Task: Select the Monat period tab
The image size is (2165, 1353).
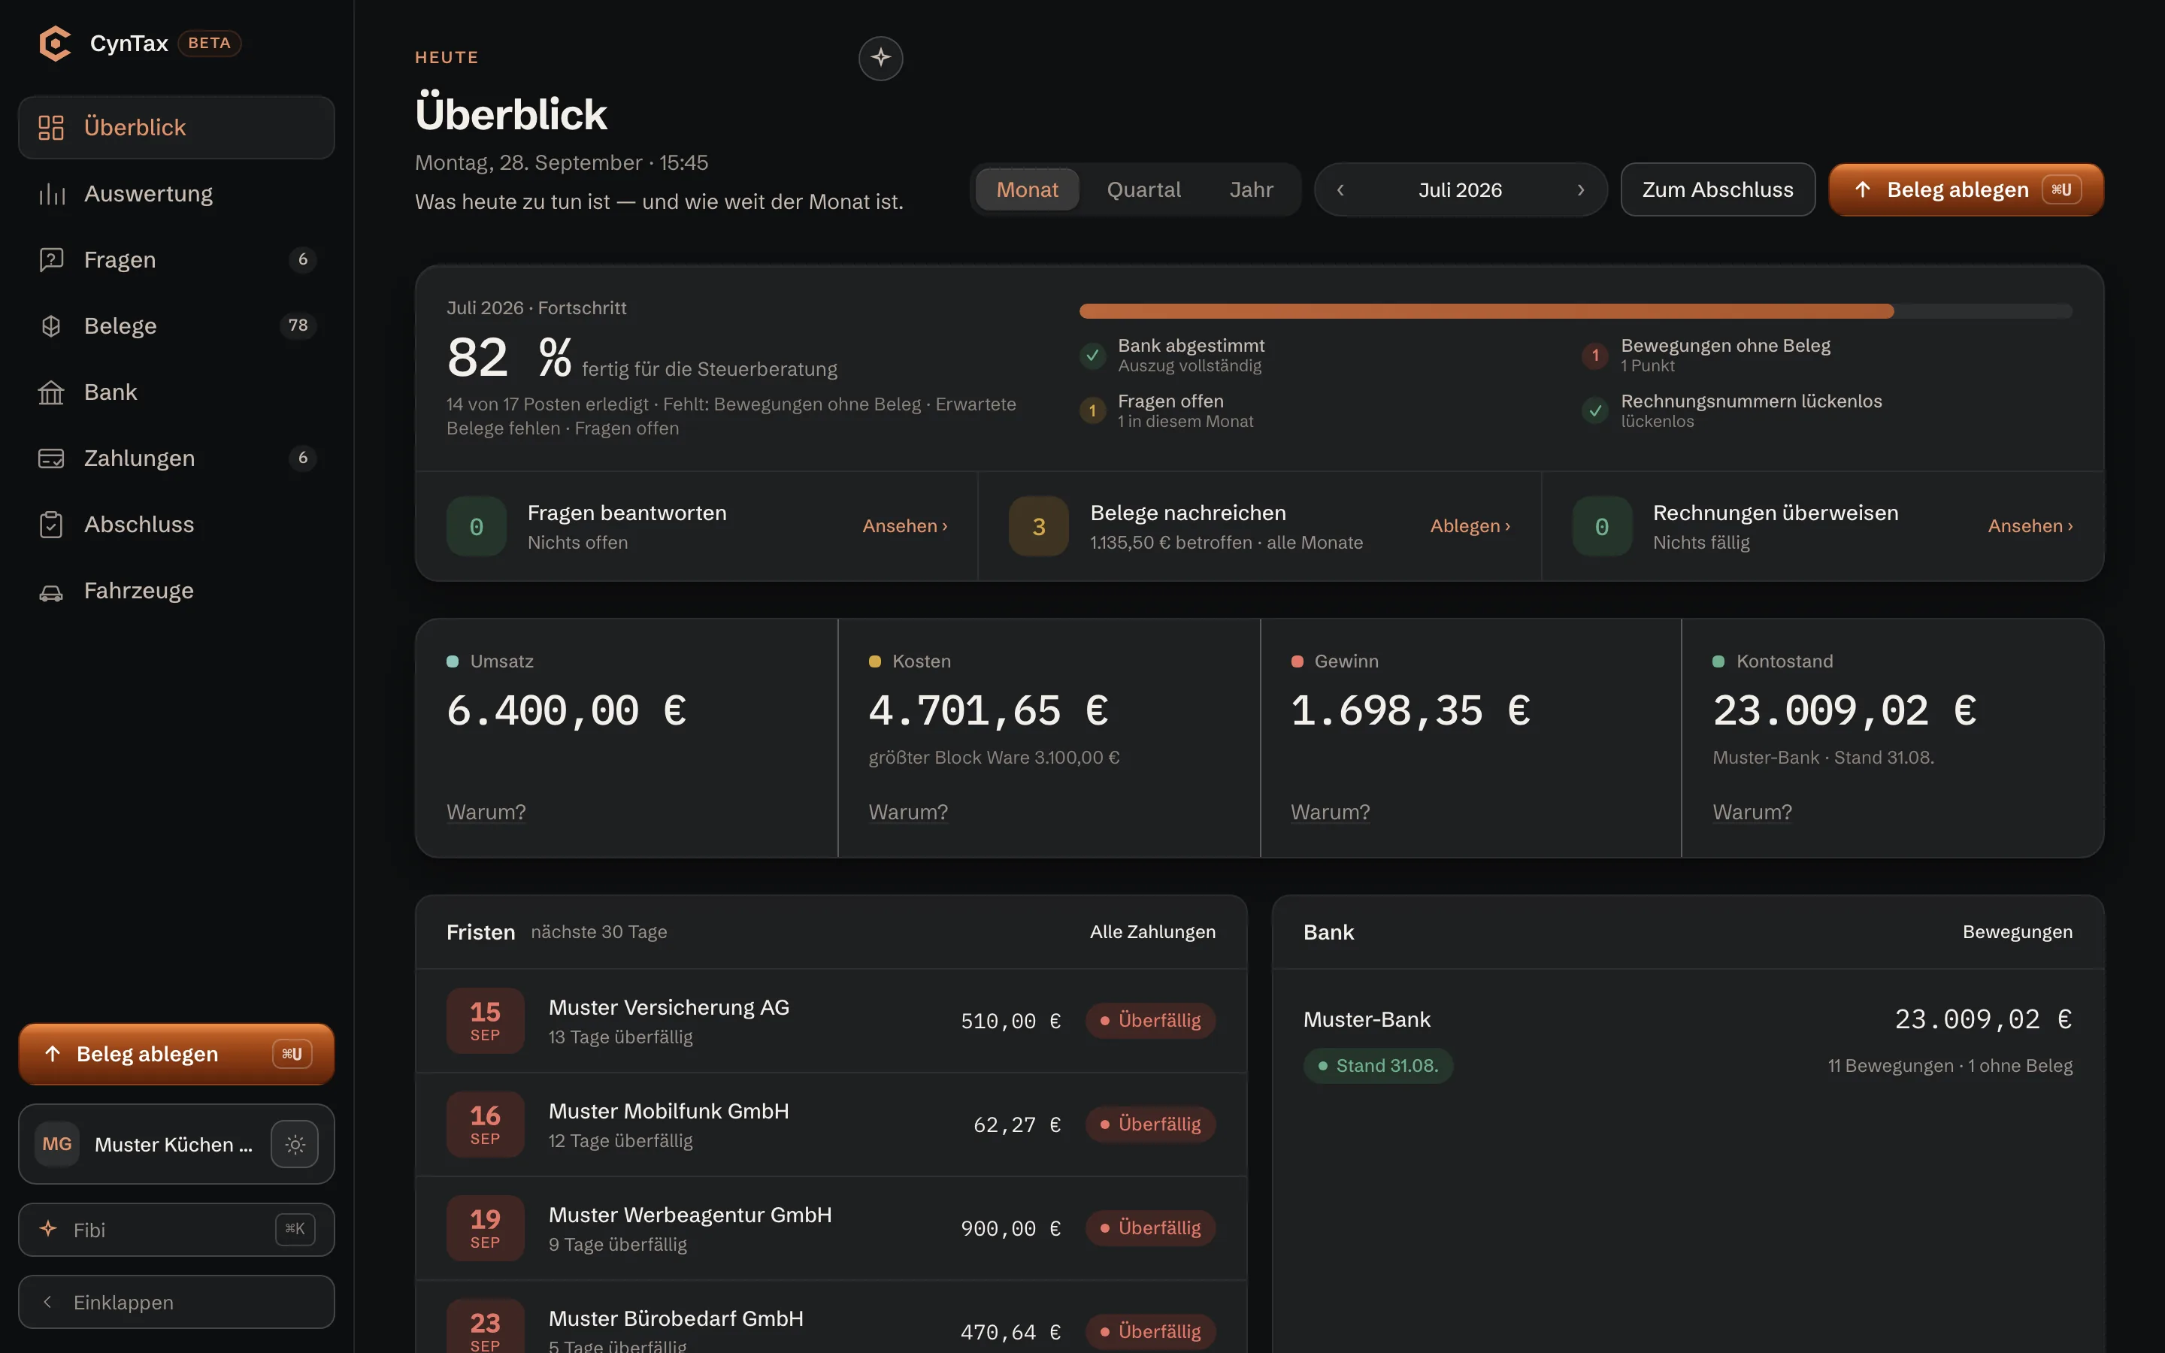Action: click(1027, 189)
